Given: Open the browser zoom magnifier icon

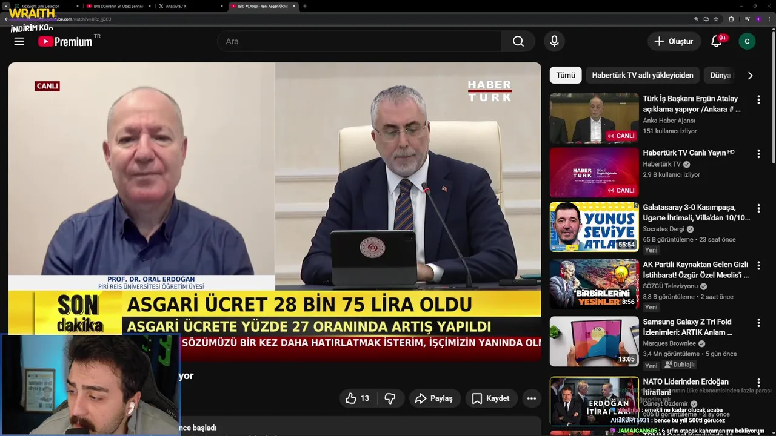Looking at the screenshot, I should [697, 19].
